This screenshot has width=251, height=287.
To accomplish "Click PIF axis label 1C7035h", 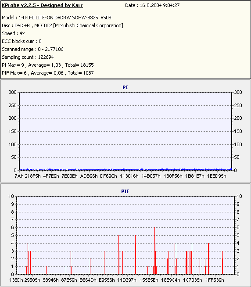I will 193,280.
